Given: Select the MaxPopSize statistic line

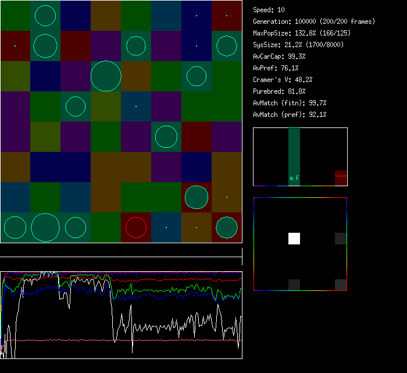Looking at the screenshot, I should 301,33.
